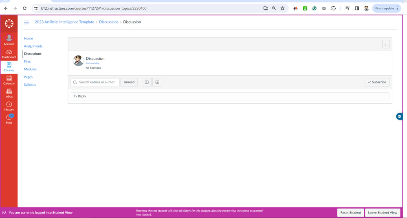The height and width of the screenshot is (218, 407).
Task: Click the Reset Student button
Action: (350, 212)
